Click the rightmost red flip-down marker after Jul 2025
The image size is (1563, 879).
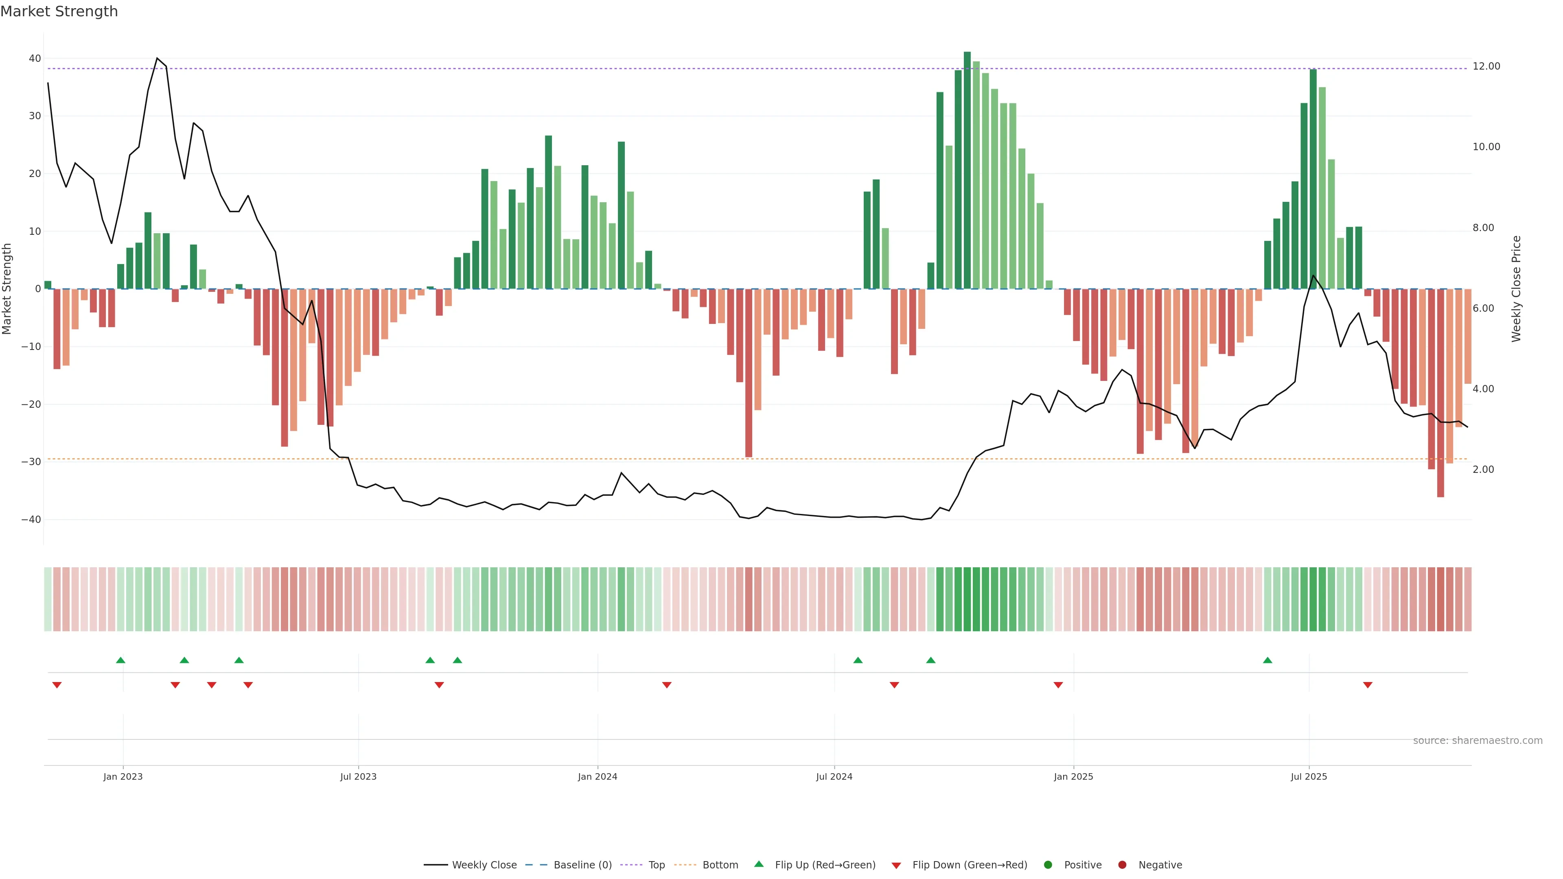(x=1368, y=685)
